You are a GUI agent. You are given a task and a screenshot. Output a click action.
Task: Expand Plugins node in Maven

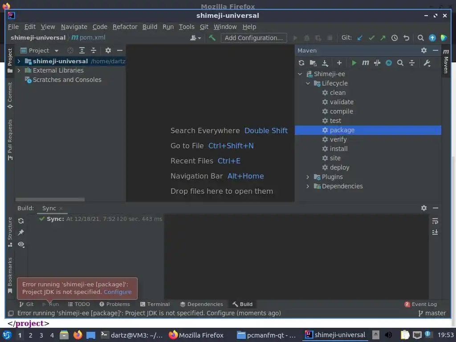point(308,177)
